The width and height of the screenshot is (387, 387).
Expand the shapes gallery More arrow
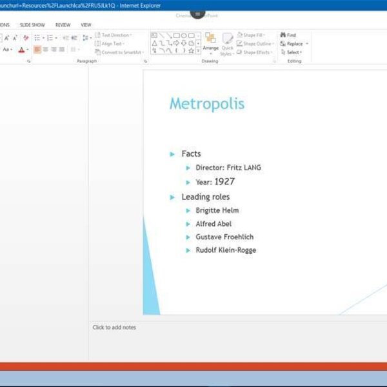pyautogui.click(x=198, y=51)
